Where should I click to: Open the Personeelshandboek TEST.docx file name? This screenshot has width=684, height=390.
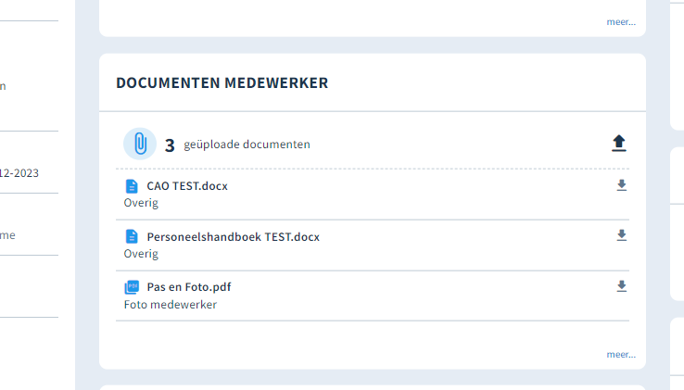point(234,237)
